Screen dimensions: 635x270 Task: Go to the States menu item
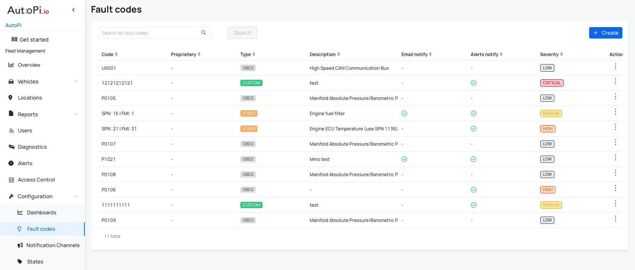(35, 262)
